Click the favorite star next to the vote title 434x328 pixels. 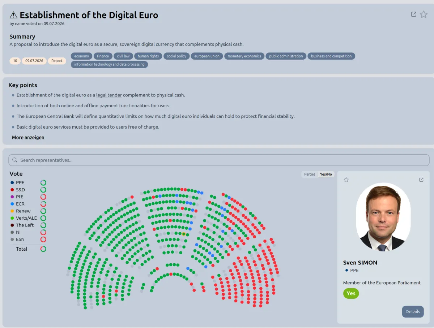[424, 14]
